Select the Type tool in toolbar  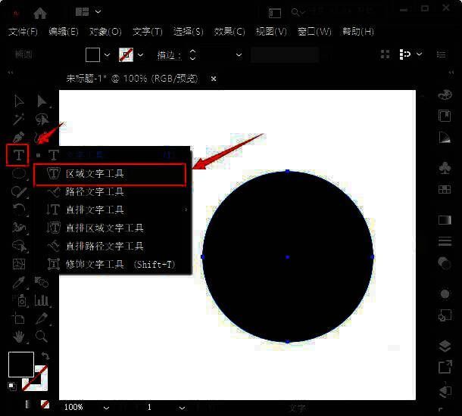(17, 155)
